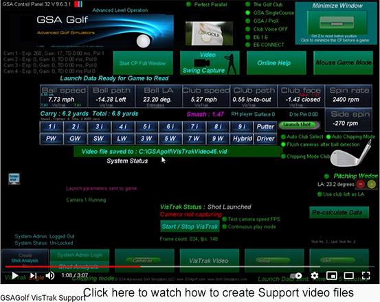Select the 2 i club button
Image resolution: width=380 pixels, height=302 pixels.
coord(76,126)
